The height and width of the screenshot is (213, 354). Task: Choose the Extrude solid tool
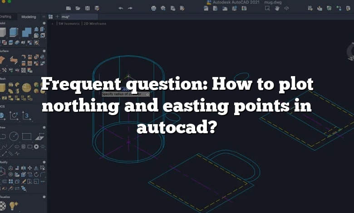[x=14, y=32]
